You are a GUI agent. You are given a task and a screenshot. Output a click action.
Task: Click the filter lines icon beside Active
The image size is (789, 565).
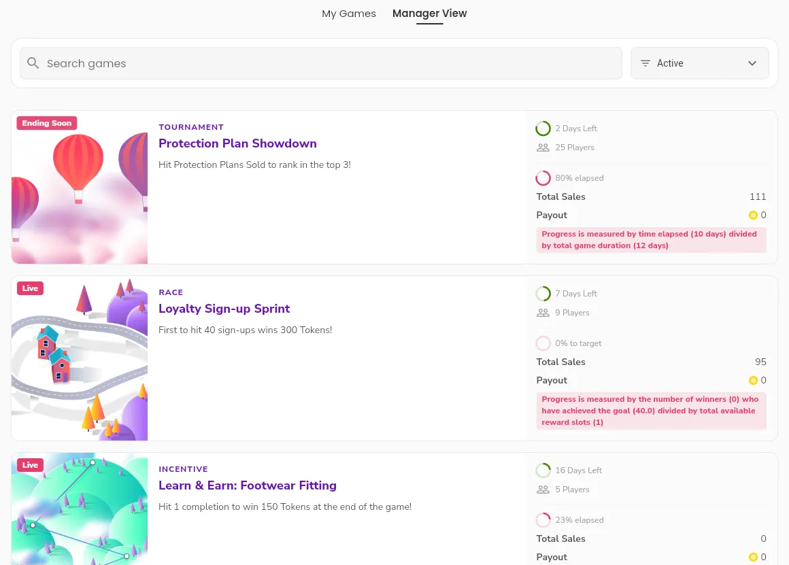click(x=645, y=63)
